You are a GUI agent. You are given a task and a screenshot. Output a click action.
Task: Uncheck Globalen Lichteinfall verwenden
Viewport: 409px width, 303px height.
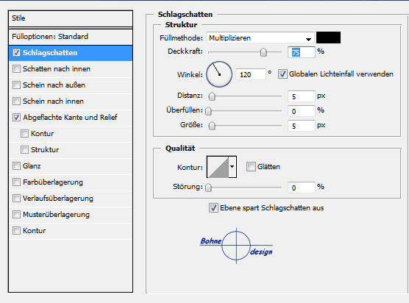(x=282, y=74)
